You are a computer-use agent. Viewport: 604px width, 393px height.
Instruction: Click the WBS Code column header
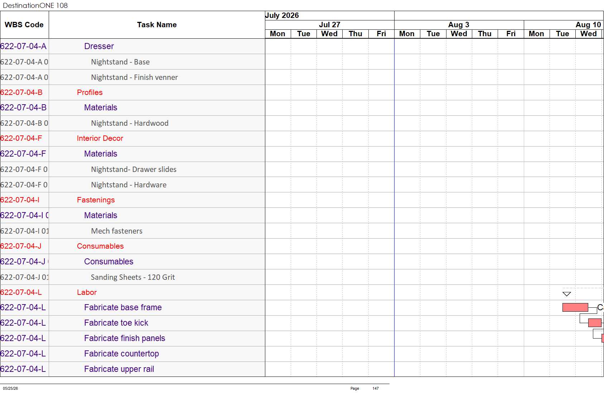24,25
